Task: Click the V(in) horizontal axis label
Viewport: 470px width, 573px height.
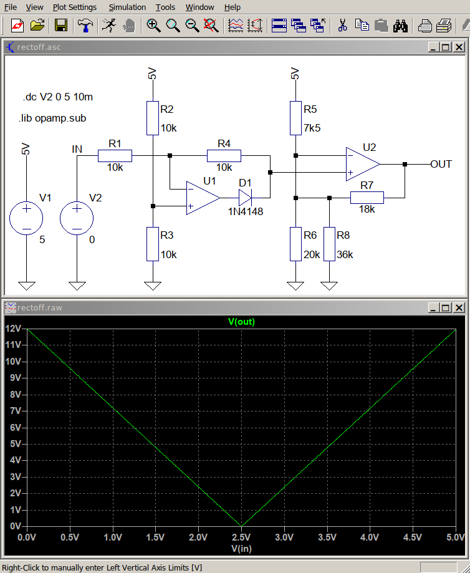Action: click(242, 548)
